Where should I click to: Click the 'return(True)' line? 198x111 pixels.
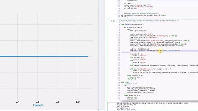tap(131, 79)
